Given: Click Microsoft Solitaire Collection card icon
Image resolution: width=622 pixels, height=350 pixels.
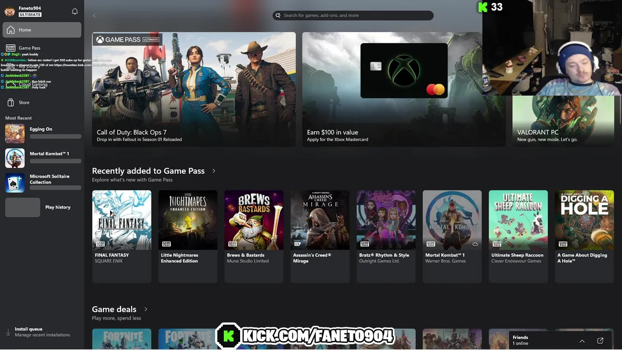Looking at the screenshot, I should click(15, 182).
